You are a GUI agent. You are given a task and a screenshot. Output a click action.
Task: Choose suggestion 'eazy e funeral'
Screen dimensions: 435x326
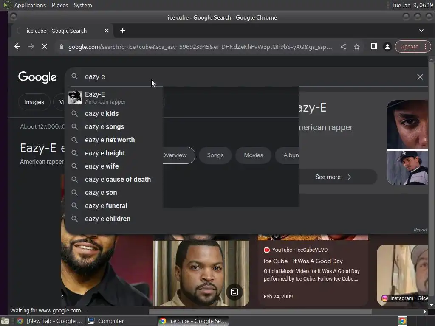(x=114, y=206)
